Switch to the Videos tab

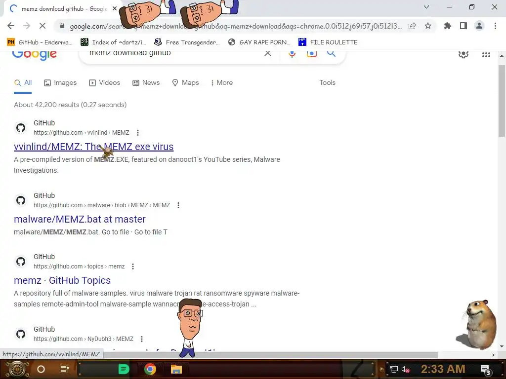[105, 83]
